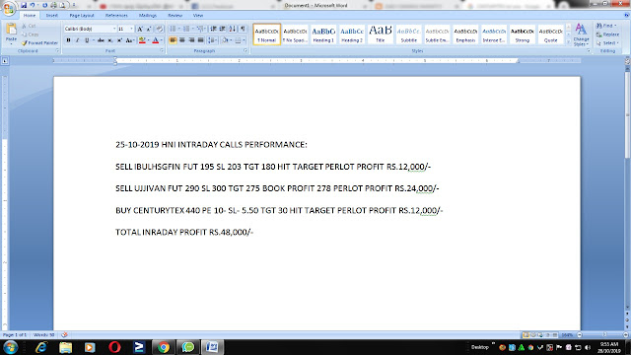This screenshot has height=355, width=631.
Task: Apply the Normal style
Action: click(x=267, y=35)
